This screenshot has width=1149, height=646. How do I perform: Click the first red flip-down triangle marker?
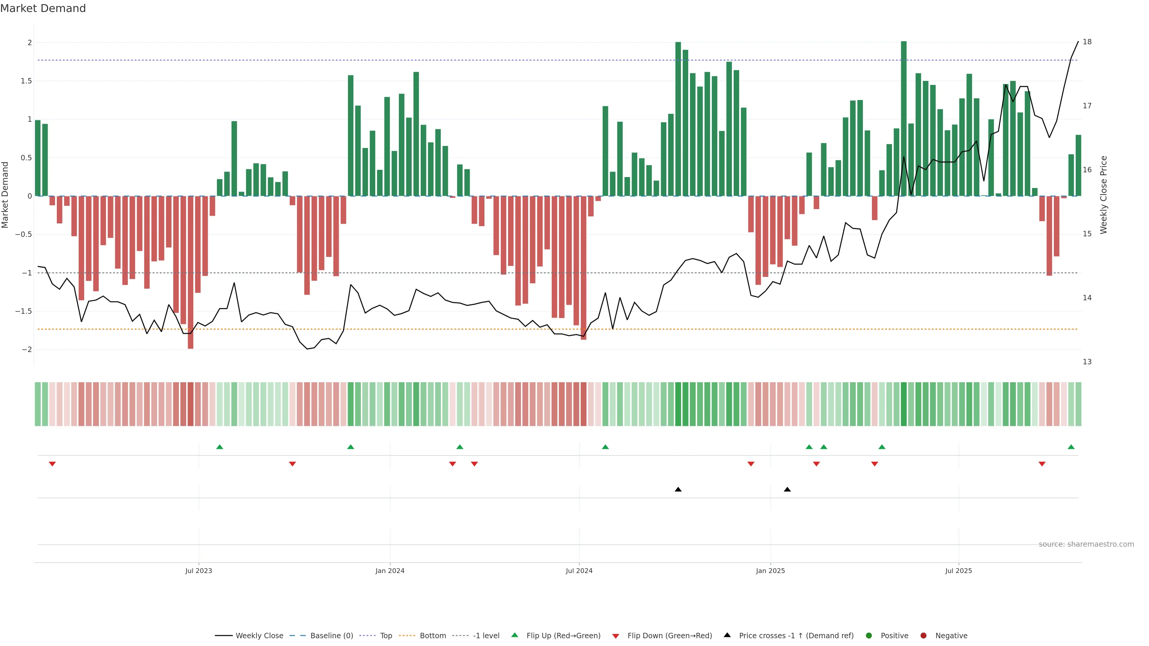[x=52, y=464]
